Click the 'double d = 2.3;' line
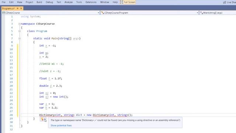This screenshot has width=236, height=133. point(51,86)
